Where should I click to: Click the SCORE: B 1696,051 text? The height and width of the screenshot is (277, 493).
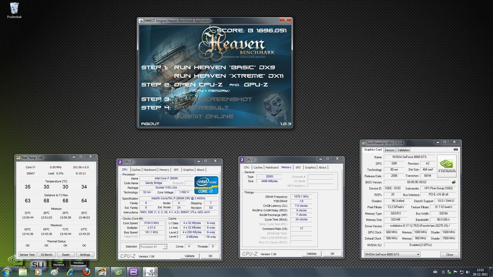coord(252,31)
